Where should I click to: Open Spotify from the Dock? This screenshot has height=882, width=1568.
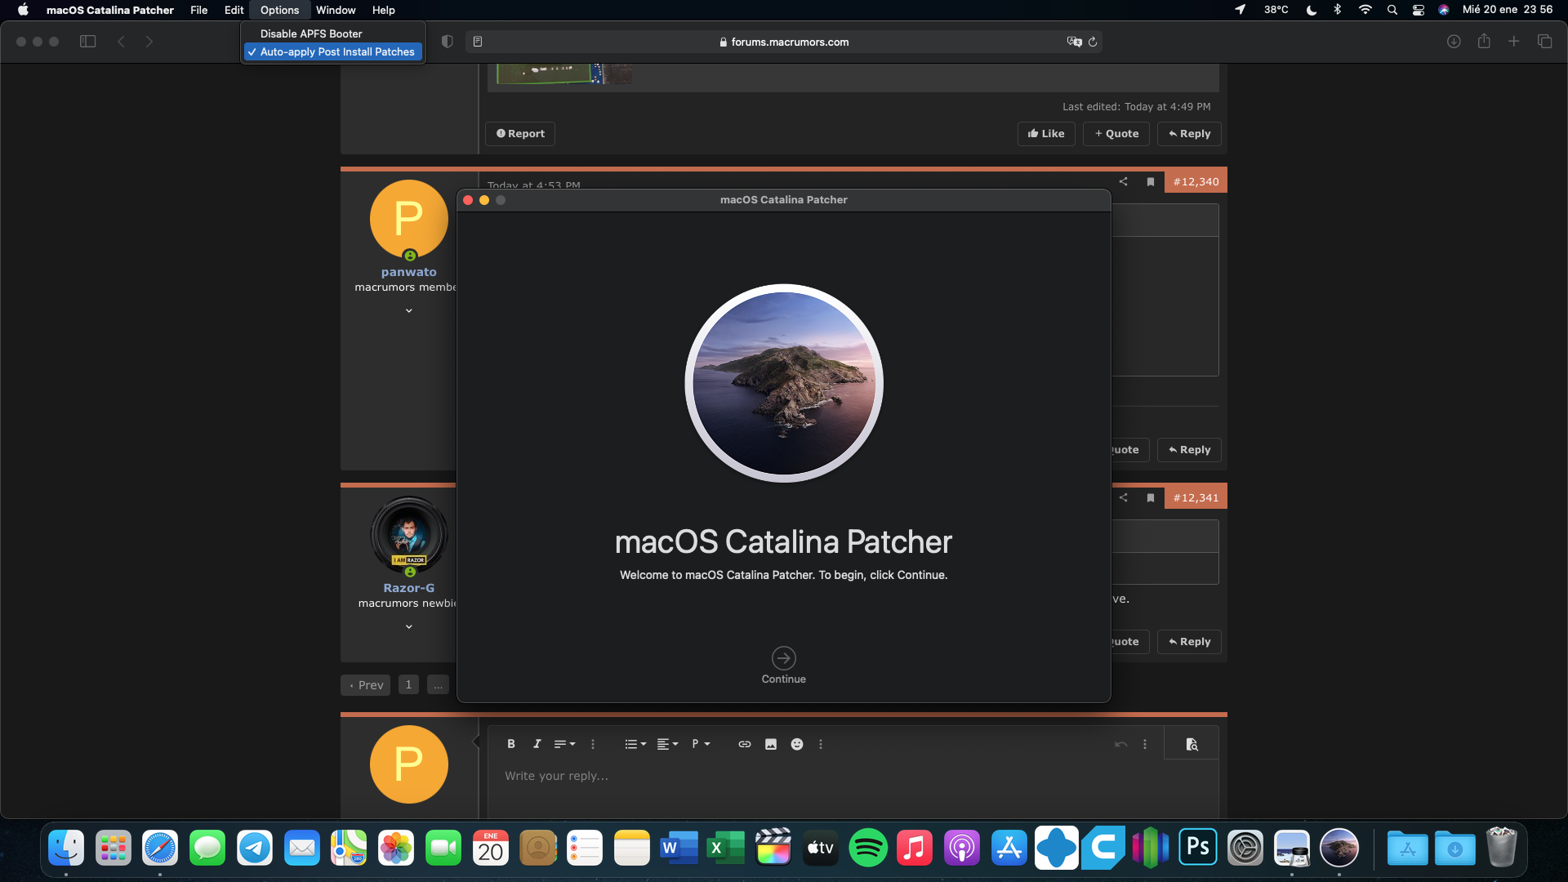pyautogui.click(x=867, y=849)
